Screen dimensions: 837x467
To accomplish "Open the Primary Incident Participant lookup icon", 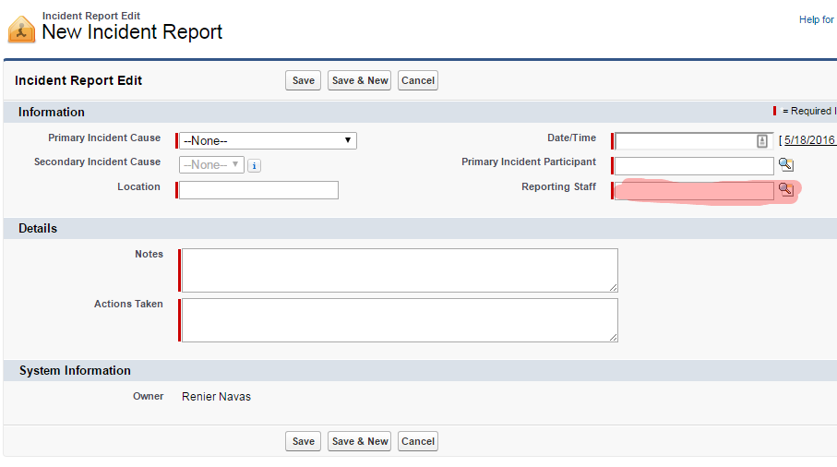I will pos(784,165).
